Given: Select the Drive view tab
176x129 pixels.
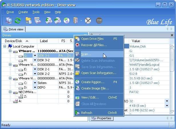Looking at the screenshot, I should [14, 29].
